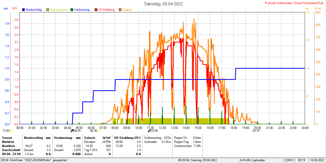This screenshot has width=326, height=163.
Task: Click the min axis unit label at top right
Action: (x=307, y=8)
